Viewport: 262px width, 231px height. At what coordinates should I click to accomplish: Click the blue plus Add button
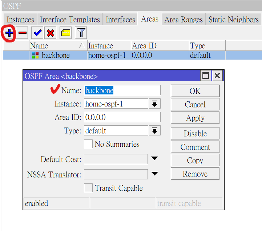9,33
